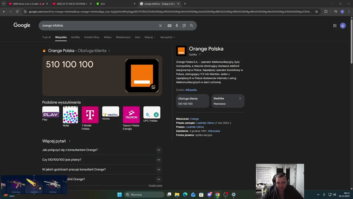
Task: Open Discord from the taskbar
Action: 209,195
